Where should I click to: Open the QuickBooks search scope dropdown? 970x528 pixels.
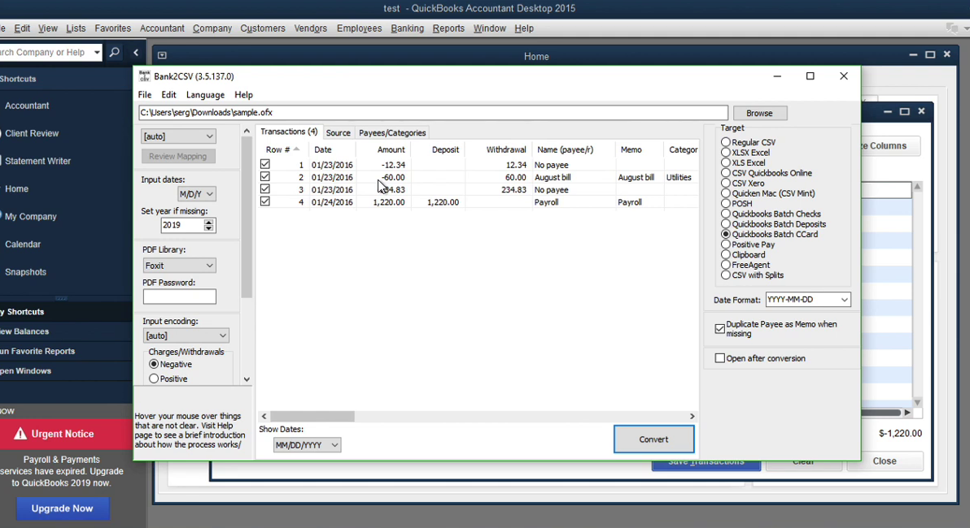pos(97,53)
